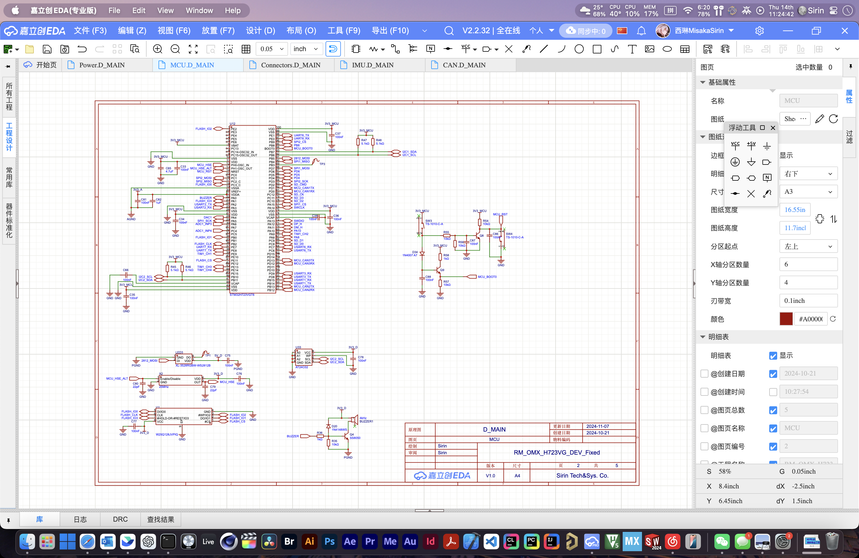
Task: Open the 个人 workspace dropdown
Action: (x=541, y=31)
